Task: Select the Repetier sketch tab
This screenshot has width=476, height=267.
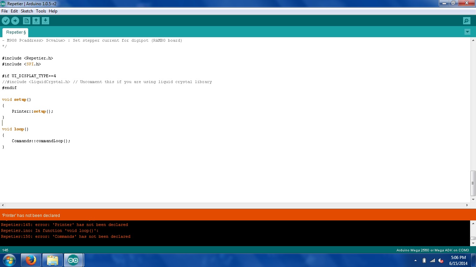Action: [16, 32]
